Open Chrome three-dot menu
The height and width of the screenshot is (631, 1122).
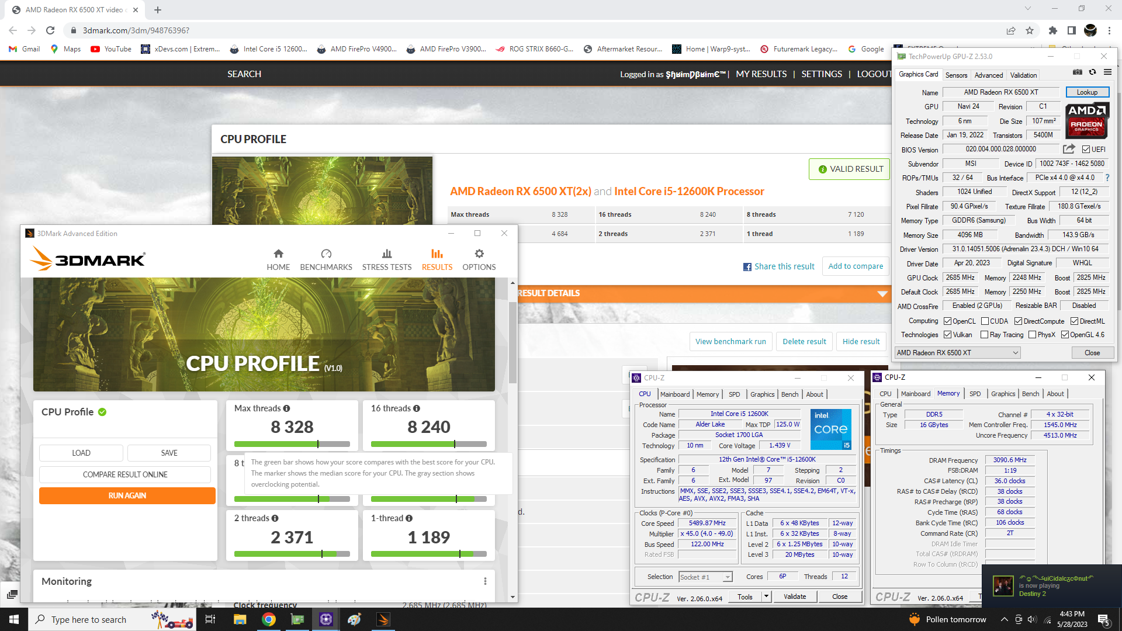[1110, 30]
